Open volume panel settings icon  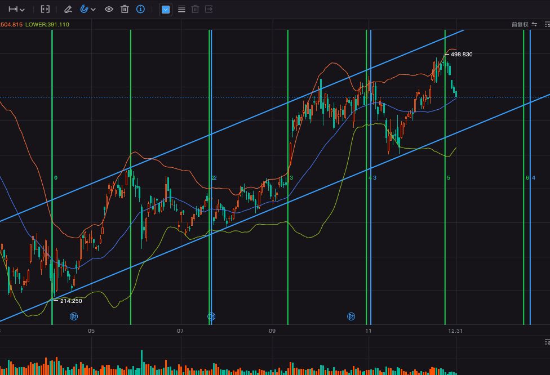[547, 342]
